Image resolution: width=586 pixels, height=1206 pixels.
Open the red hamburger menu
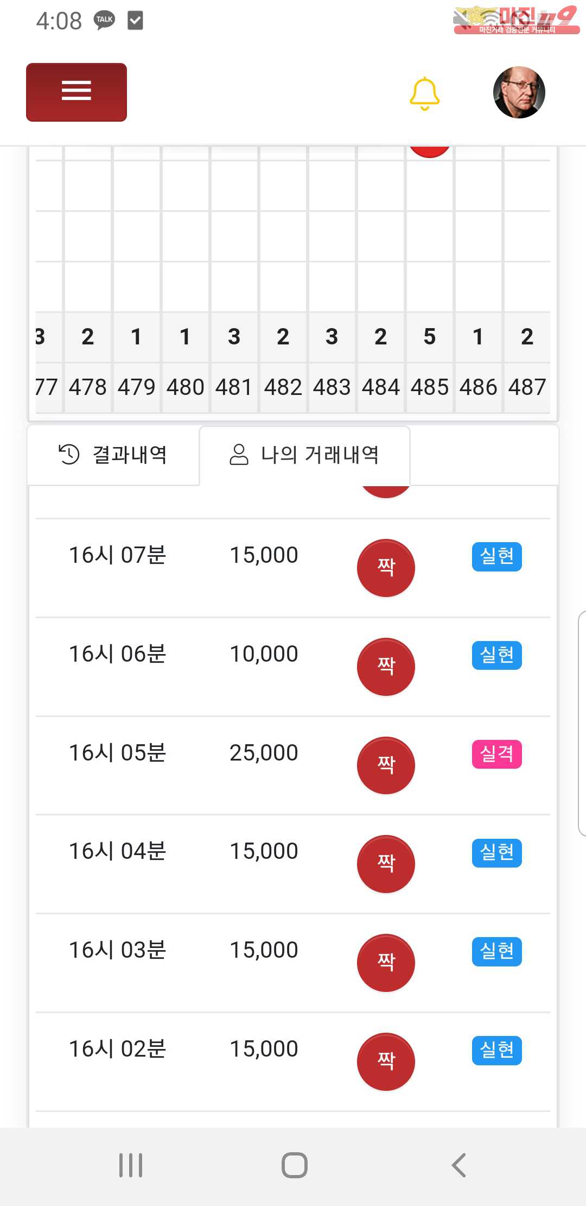click(77, 92)
